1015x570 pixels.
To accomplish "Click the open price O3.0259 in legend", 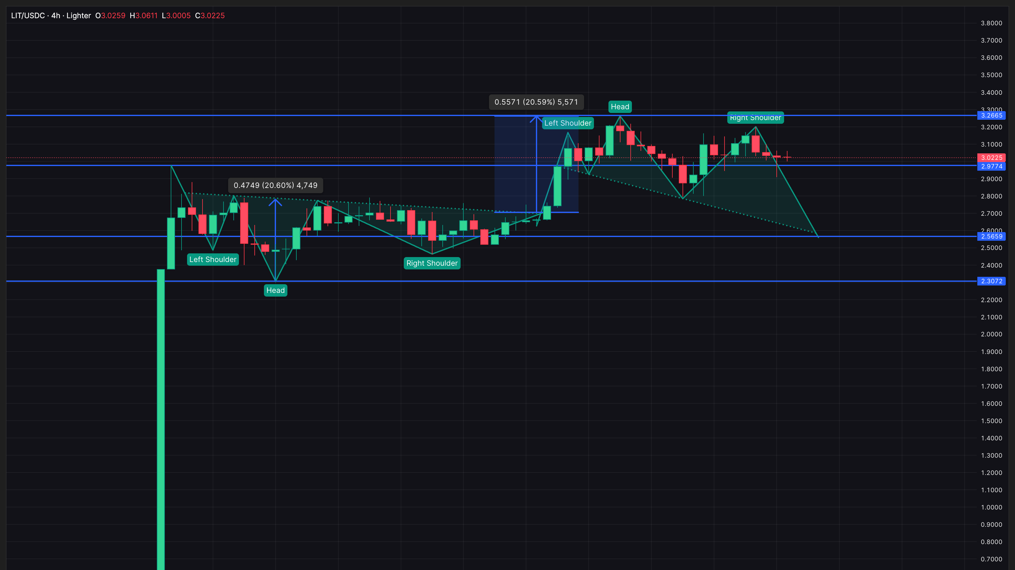I will 111,16.
